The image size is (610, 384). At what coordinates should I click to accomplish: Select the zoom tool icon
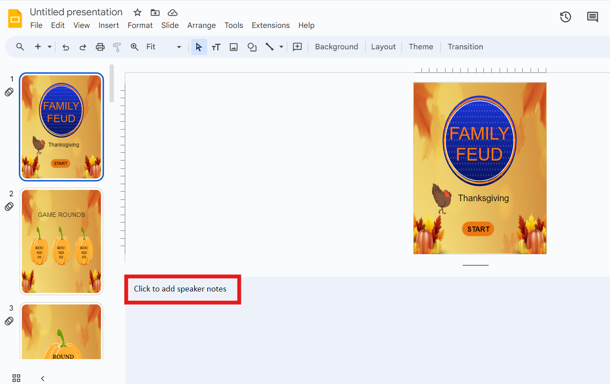point(134,47)
